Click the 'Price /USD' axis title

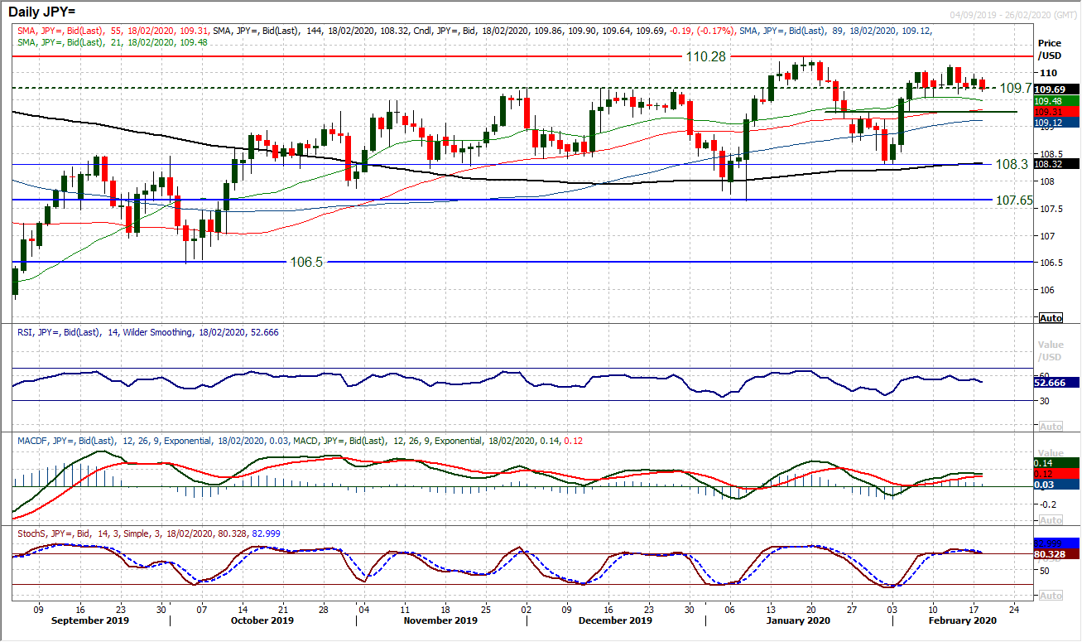1051,49
